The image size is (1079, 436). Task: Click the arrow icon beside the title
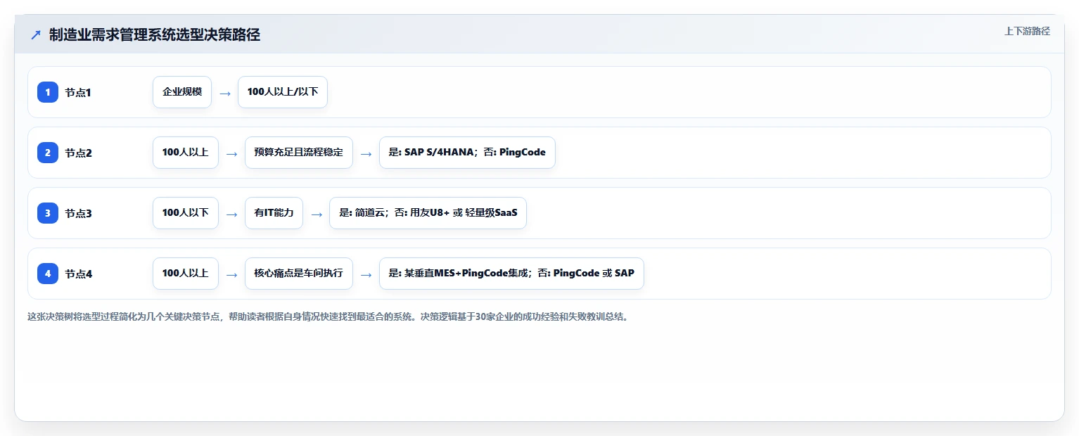pos(36,34)
